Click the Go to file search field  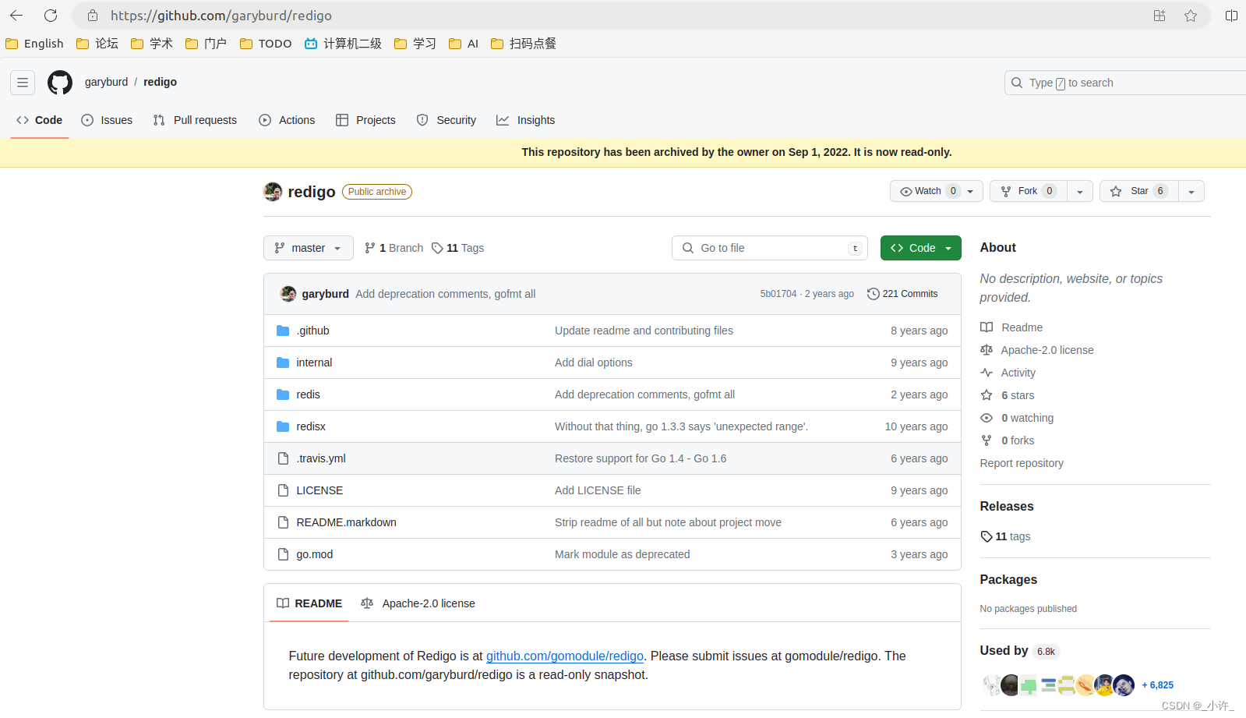click(x=770, y=248)
